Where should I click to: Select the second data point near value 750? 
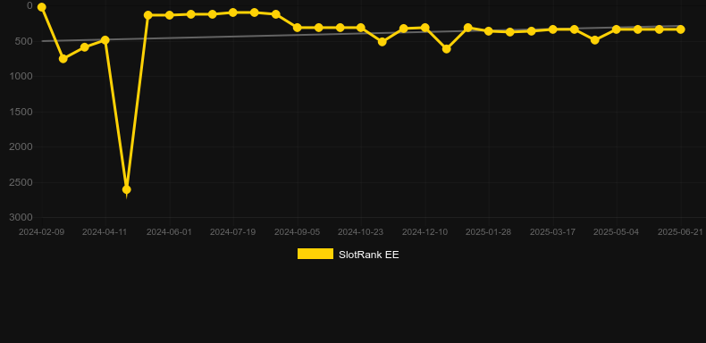click(x=63, y=59)
